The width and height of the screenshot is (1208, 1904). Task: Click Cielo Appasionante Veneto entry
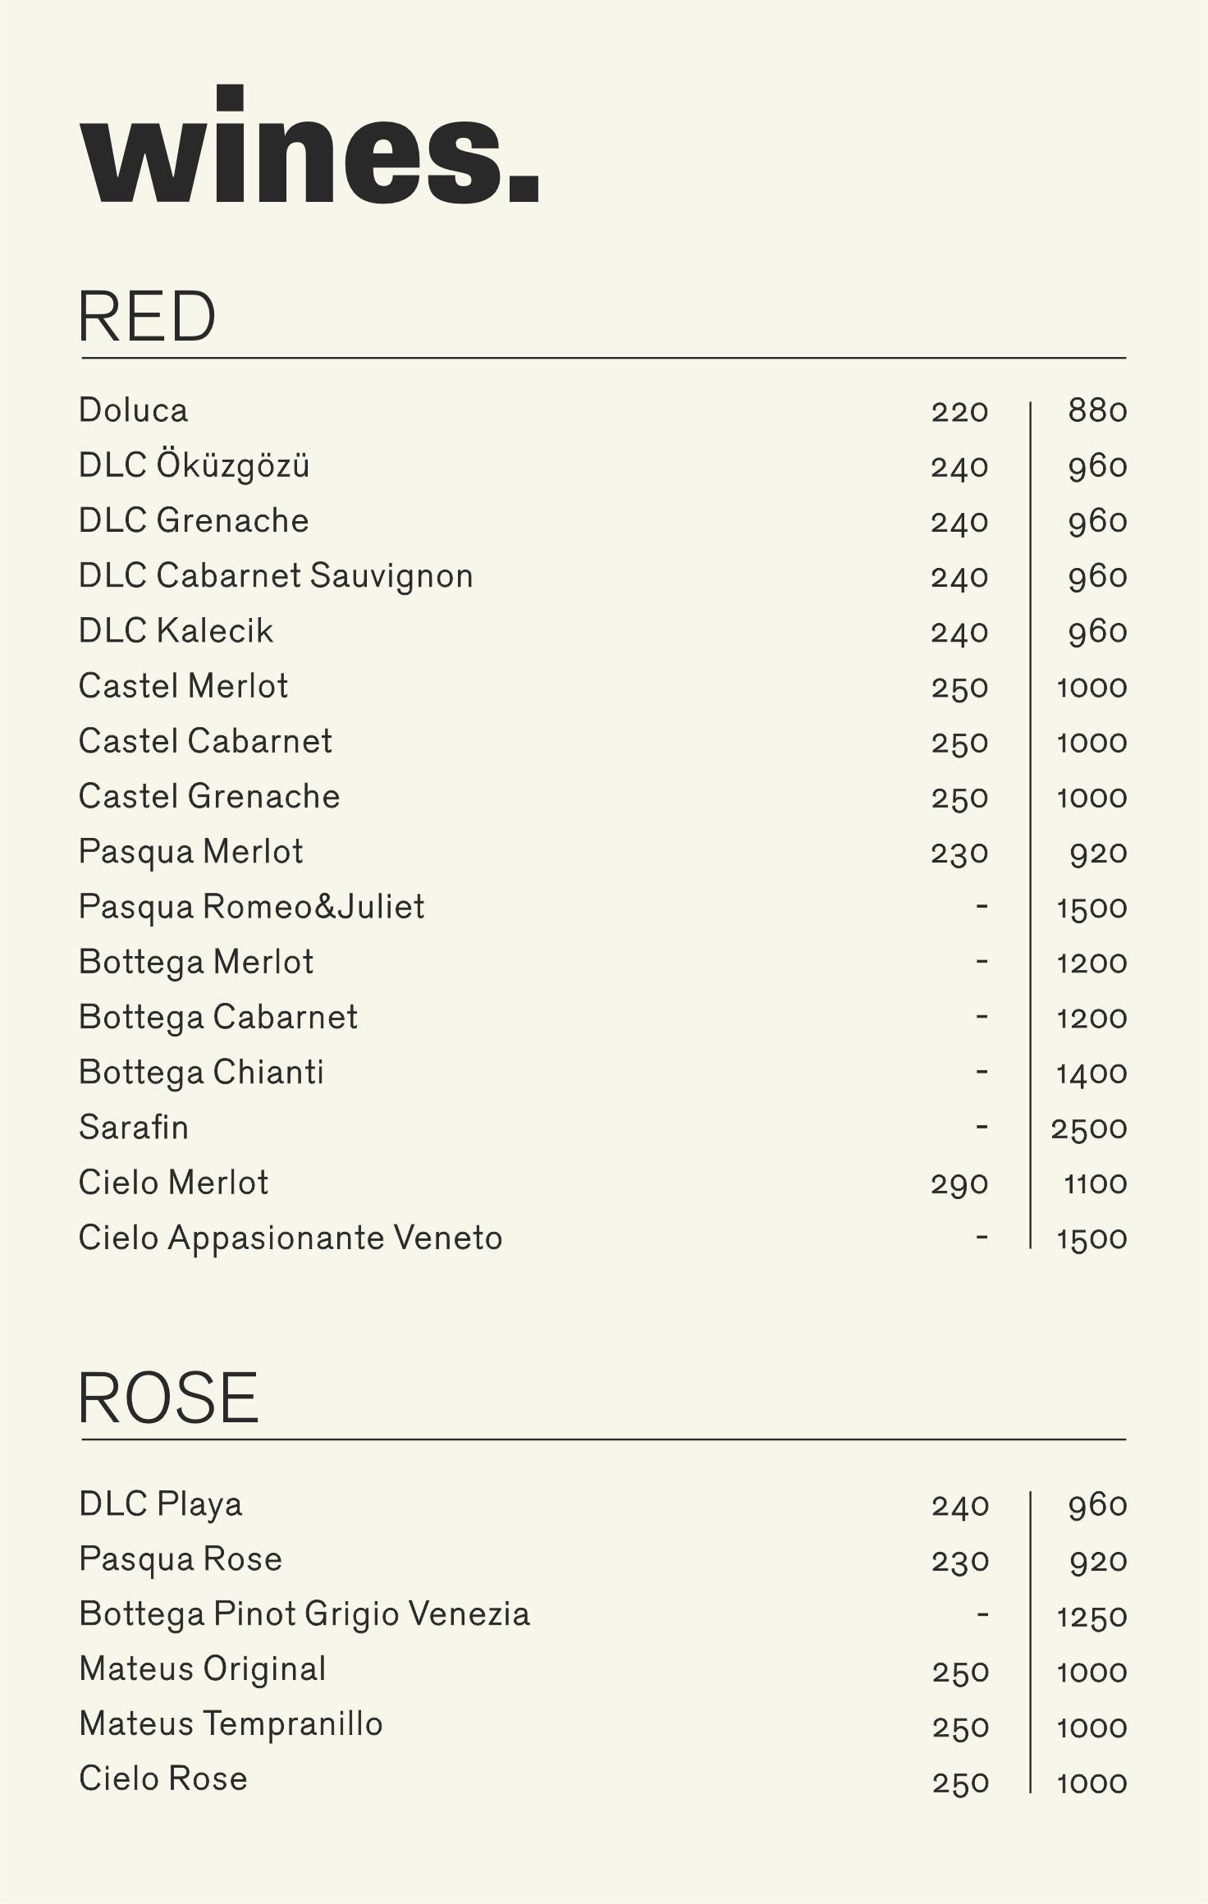[290, 1238]
